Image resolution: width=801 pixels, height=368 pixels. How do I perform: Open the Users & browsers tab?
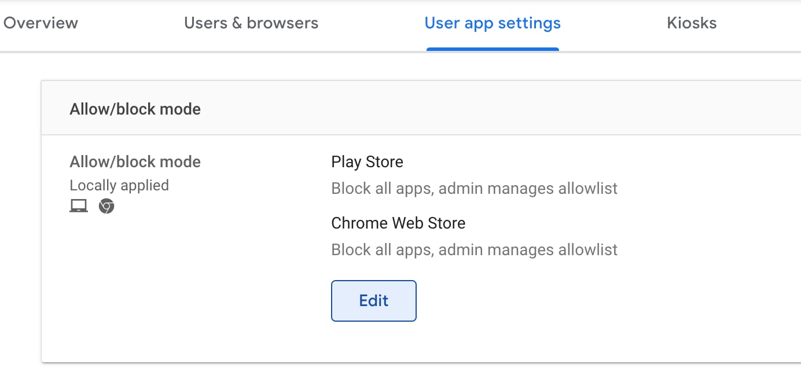coord(251,23)
